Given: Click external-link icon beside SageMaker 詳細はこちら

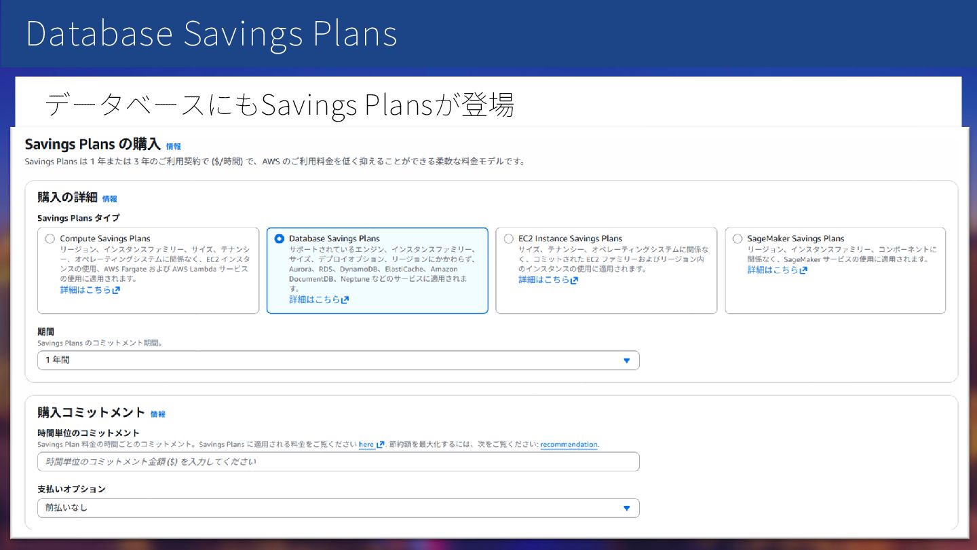Looking at the screenshot, I should tap(803, 270).
